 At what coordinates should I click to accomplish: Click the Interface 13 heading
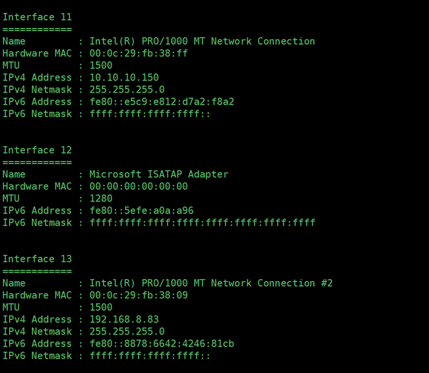point(37,259)
